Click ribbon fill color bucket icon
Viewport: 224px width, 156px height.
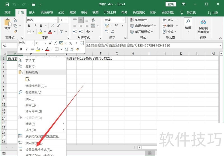(x=40, y=31)
